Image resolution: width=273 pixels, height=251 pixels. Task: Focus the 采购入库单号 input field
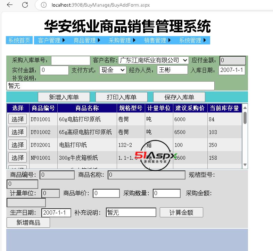(71, 60)
